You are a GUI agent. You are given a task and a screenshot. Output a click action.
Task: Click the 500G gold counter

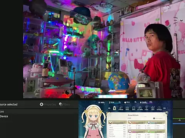point(102,102)
